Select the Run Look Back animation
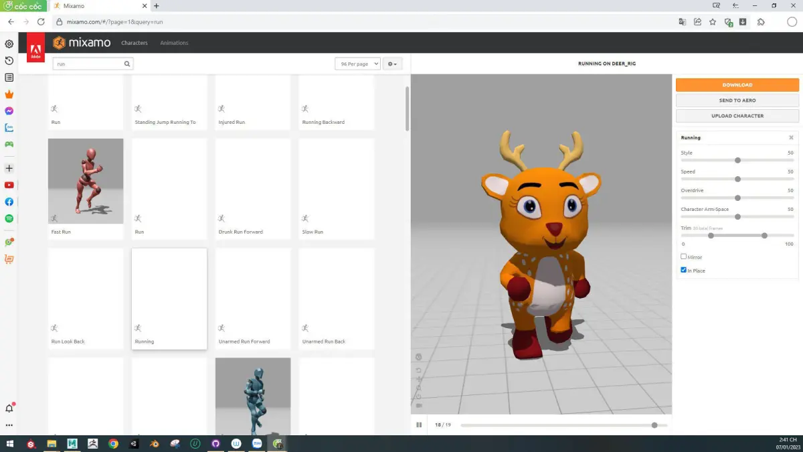Screen dimensions: 803x452 86,299
